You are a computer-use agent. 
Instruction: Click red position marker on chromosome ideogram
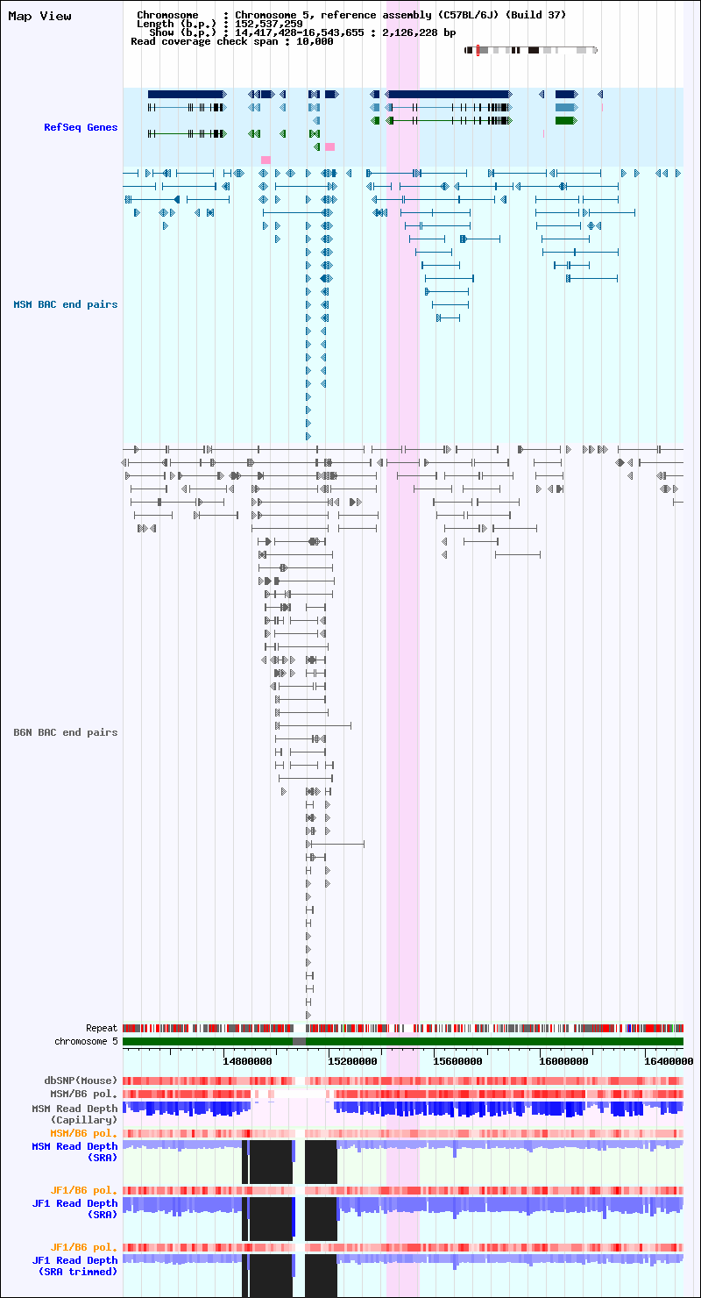(478, 50)
